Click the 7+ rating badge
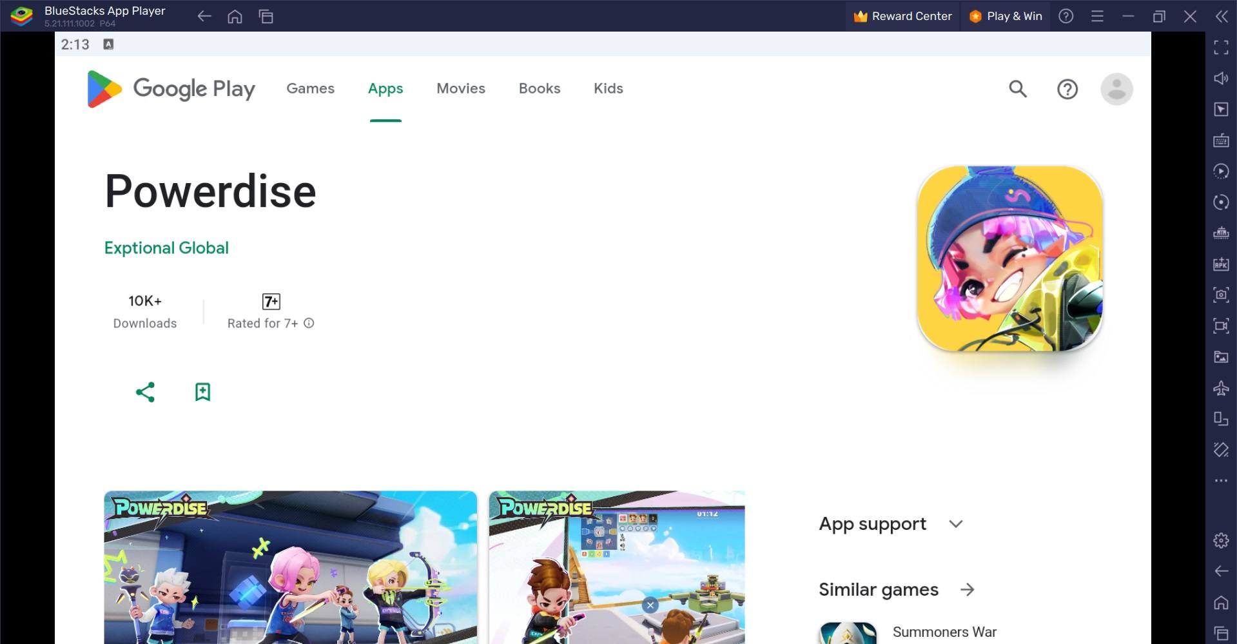Image resolution: width=1237 pixels, height=644 pixels. pos(271,301)
